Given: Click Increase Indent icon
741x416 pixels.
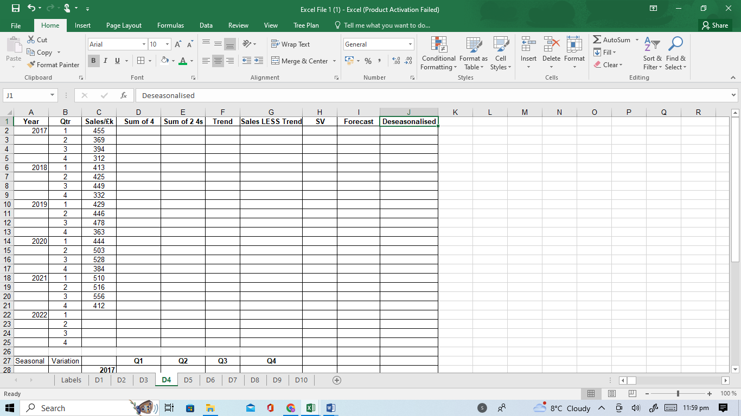Looking at the screenshot, I should 258,61.
